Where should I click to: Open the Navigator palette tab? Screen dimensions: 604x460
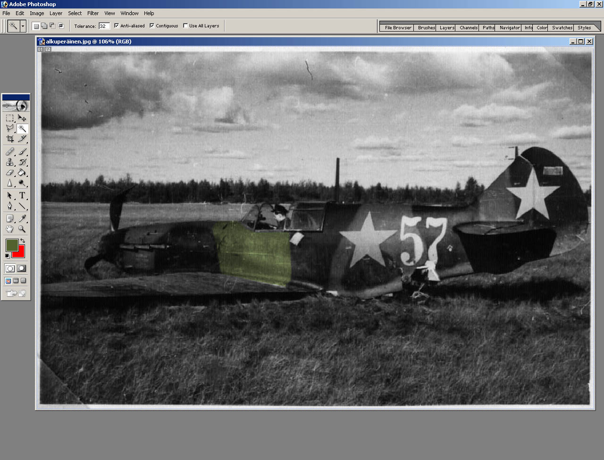tap(509, 27)
